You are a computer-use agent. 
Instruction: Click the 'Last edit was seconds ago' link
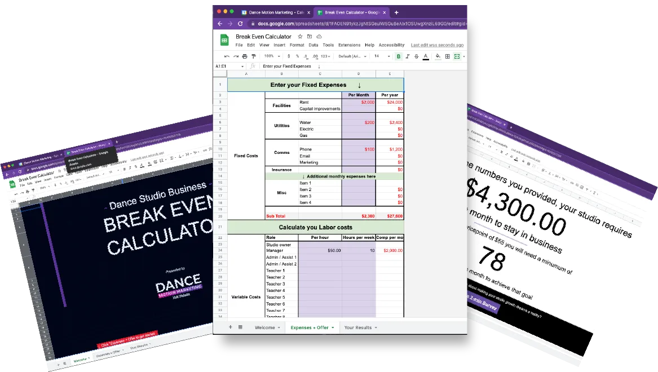coord(438,45)
